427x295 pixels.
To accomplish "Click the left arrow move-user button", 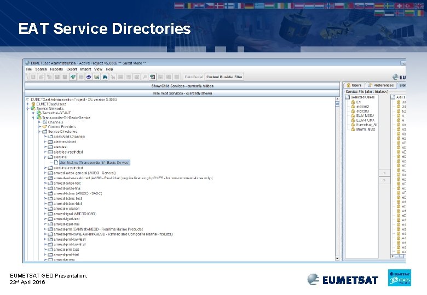I will 384,173.
